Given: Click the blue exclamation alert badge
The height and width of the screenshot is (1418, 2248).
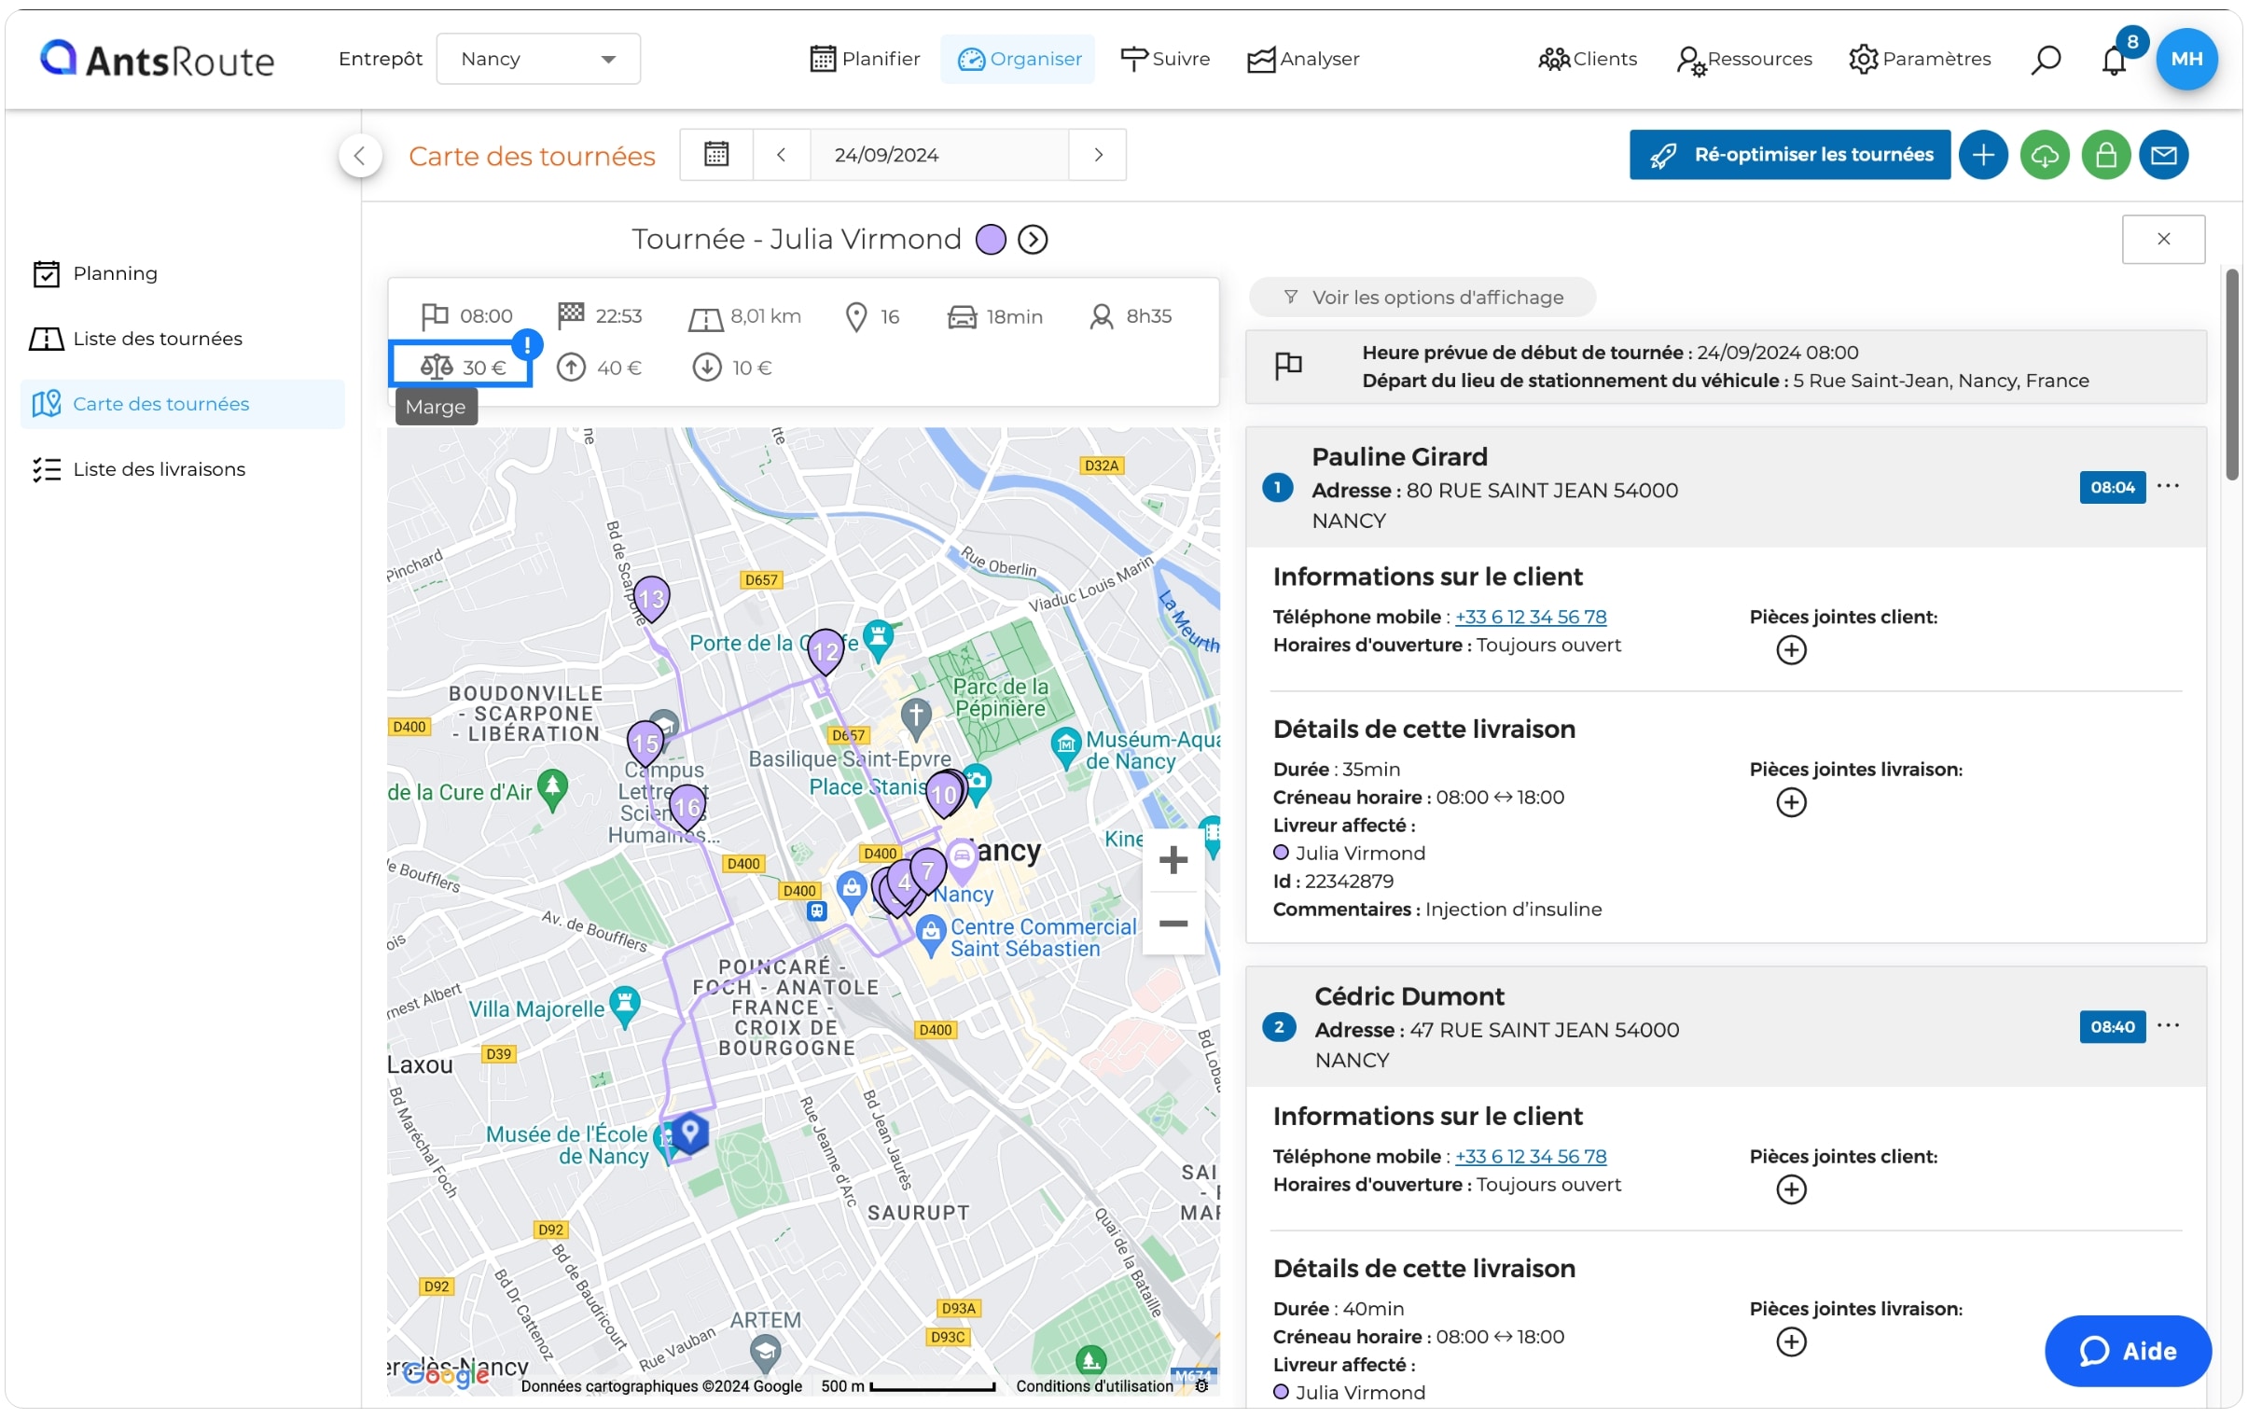Looking at the screenshot, I should click(x=527, y=345).
